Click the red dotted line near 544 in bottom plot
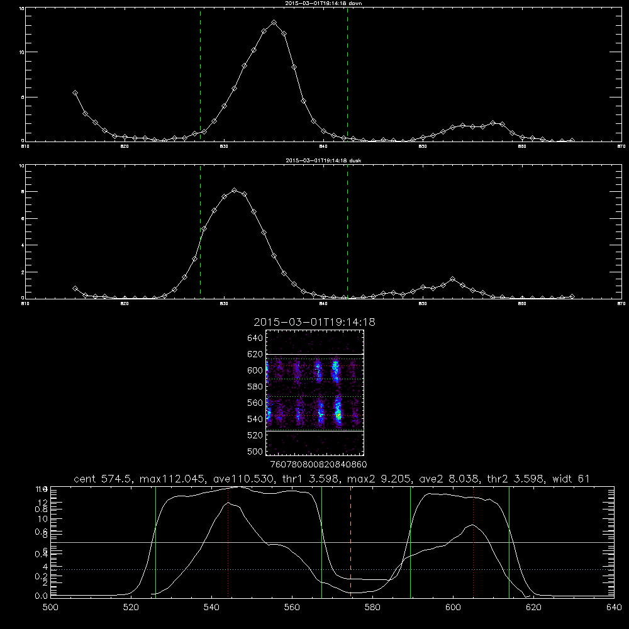The image size is (629, 629). coord(228,542)
